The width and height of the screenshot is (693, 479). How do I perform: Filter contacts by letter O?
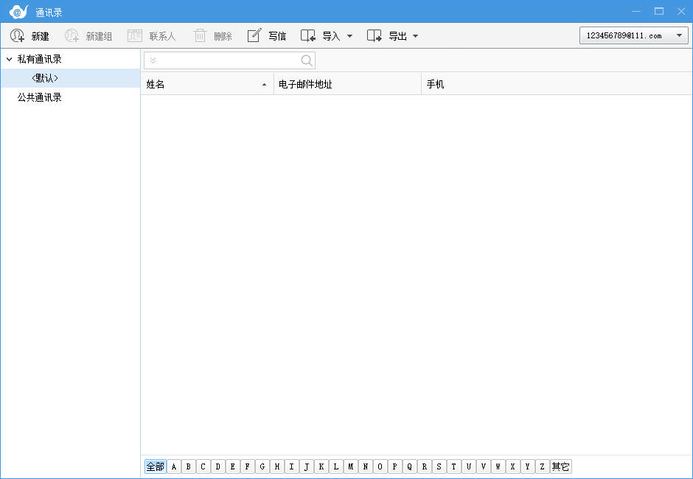pyautogui.click(x=380, y=466)
